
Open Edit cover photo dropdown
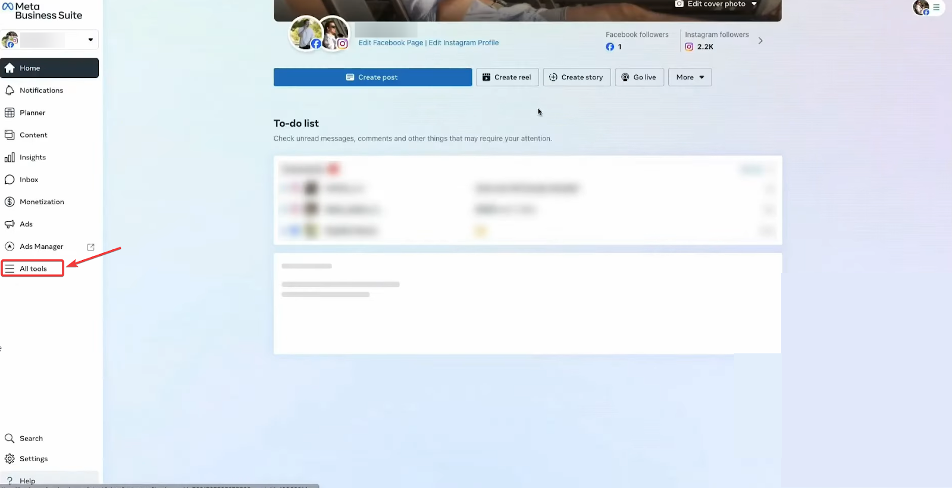pyautogui.click(x=716, y=4)
